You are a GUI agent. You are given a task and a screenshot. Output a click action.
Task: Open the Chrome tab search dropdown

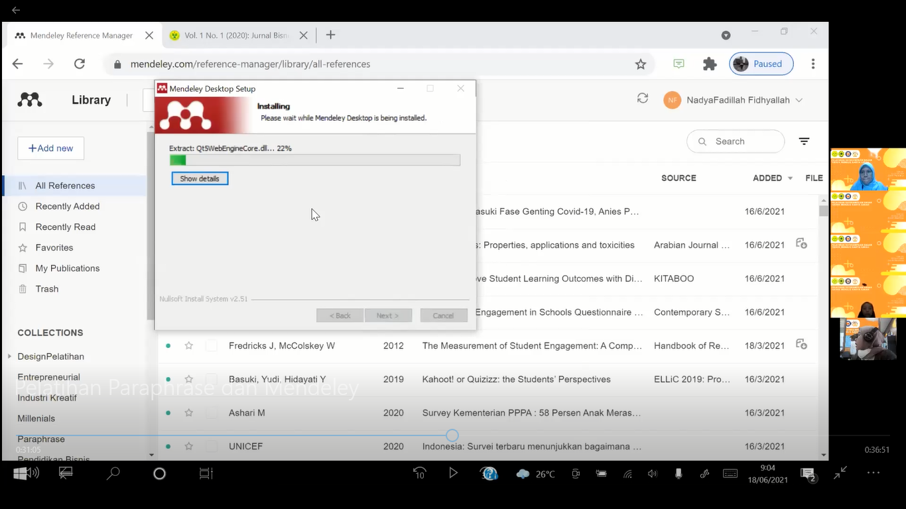click(x=726, y=35)
